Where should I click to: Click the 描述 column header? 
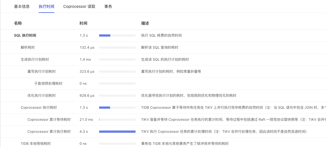click(x=145, y=23)
